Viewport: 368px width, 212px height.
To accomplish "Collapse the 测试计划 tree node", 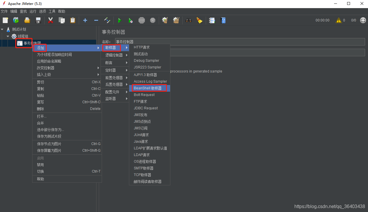I will click(x=2, y=29).
